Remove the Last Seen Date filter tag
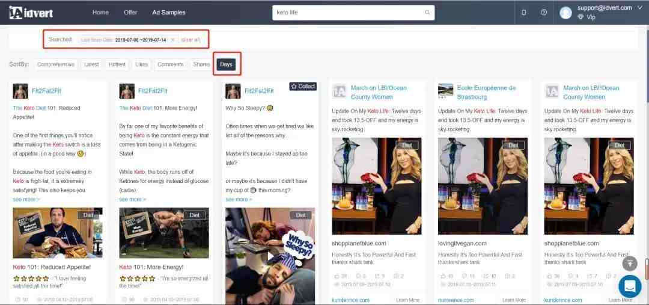649x305 pixels. pyautogui.click(x=172, y=40)
